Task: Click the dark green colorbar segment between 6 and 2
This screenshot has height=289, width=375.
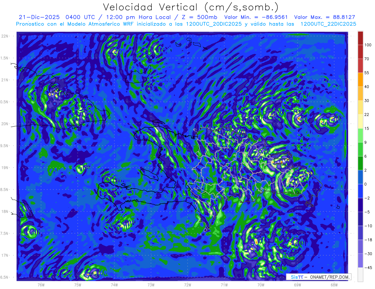Action: [360, 163]
